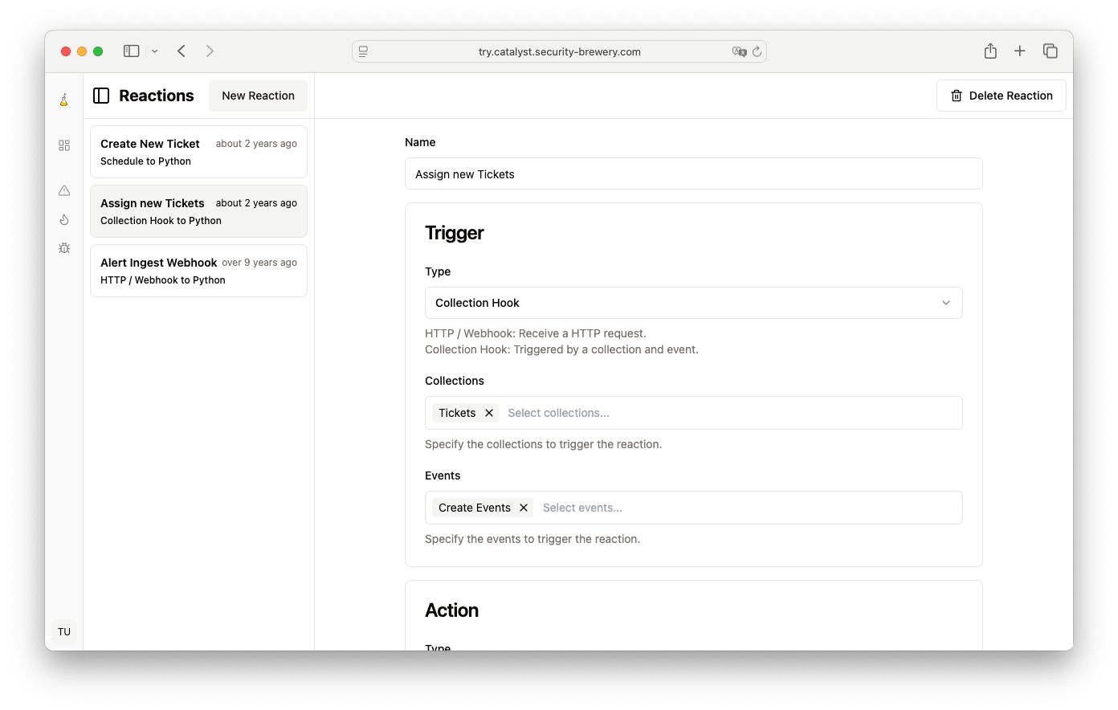
Task: Toggle the panel icon beside Reactions heading
Action: [x=101, y=96]
